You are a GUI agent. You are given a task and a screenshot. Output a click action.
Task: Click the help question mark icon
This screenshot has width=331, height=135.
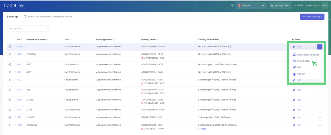232,5
